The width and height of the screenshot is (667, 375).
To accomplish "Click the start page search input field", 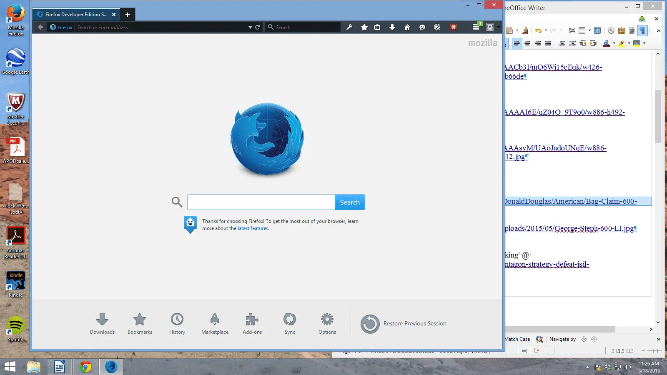I will pyautogui.click(x=261, y=202).
